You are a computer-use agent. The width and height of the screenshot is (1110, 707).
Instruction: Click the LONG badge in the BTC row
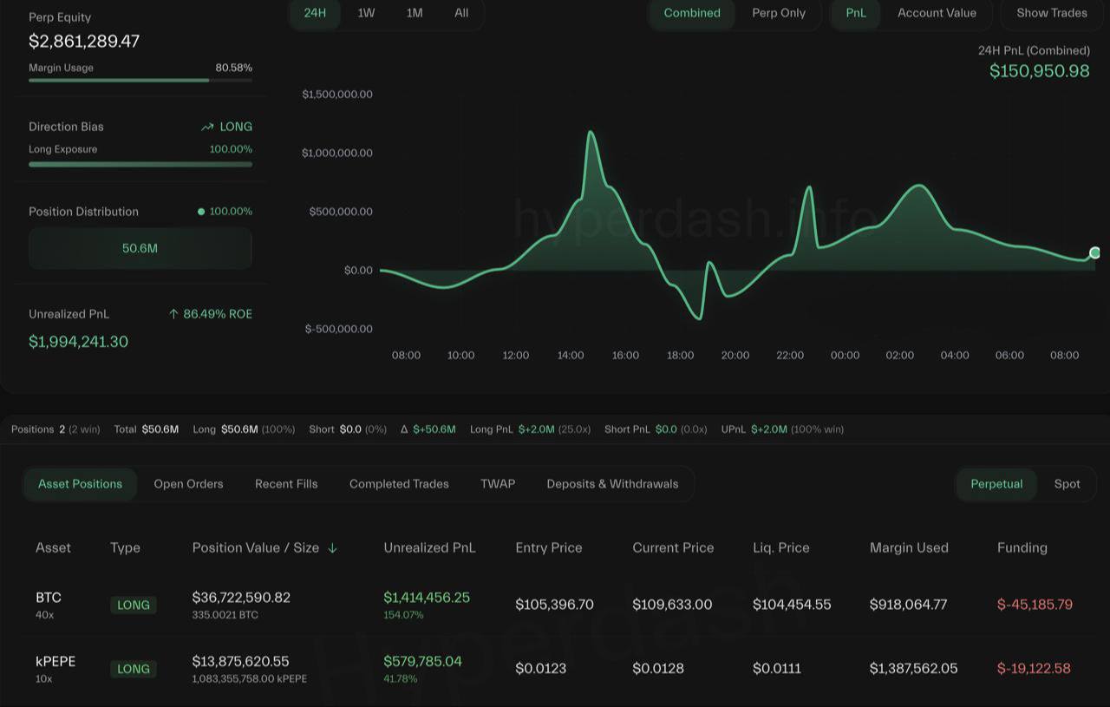pos(134,606)
